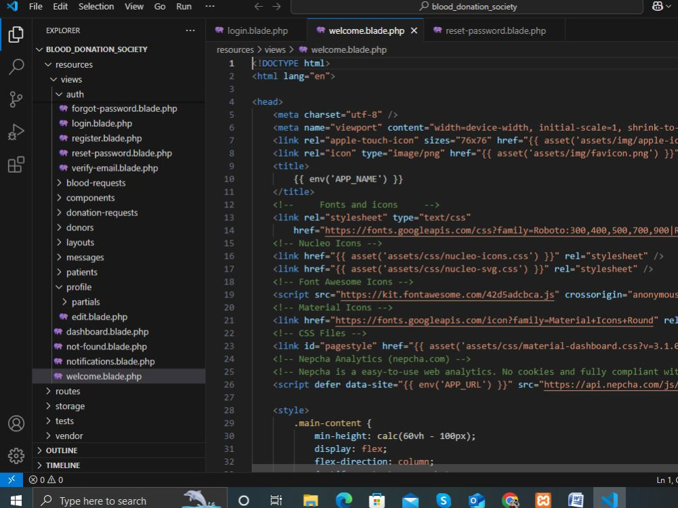Image resolution: width=678 pixels, height=508 pixels.
Task: Open Mail app from taskbar
Action: [410, 501]
